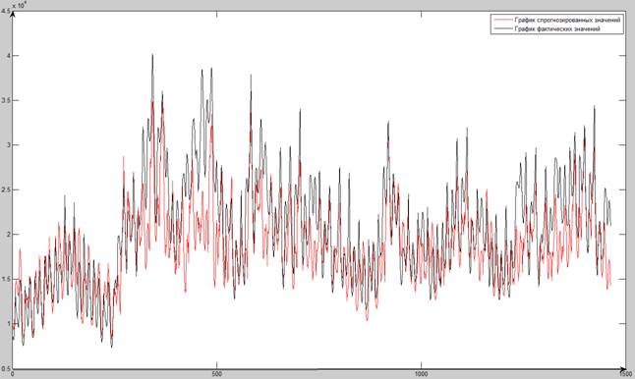Click the y-axis tick label 2.5
Screen dimensions: 635x379
pos(6,189)
